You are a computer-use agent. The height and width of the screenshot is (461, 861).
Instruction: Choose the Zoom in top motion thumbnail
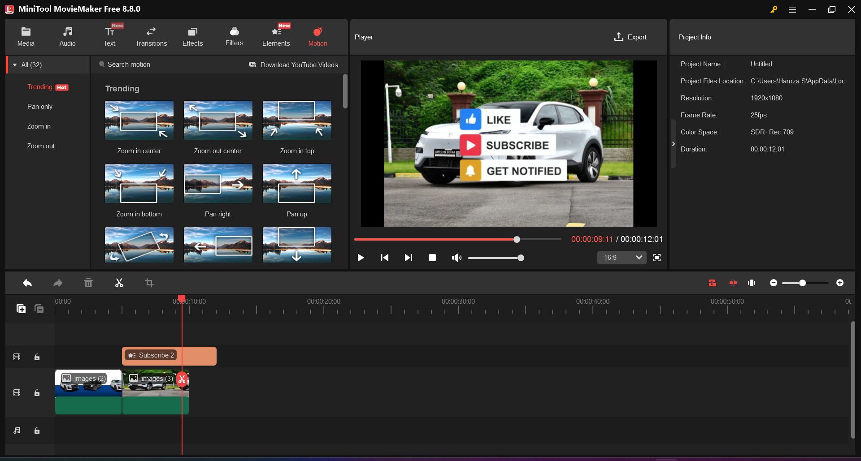pos(297,121)
